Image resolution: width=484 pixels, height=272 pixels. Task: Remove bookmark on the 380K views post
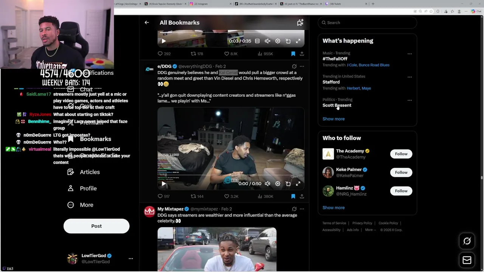click(293, 196)
